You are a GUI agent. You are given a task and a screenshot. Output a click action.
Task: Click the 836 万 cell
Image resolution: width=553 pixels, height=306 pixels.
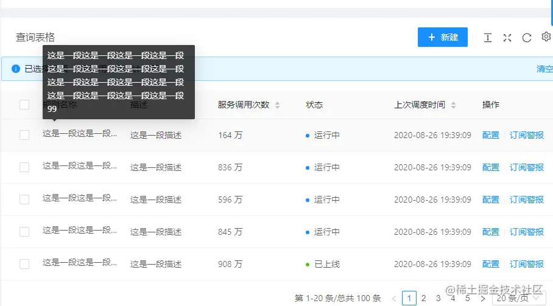230,167
